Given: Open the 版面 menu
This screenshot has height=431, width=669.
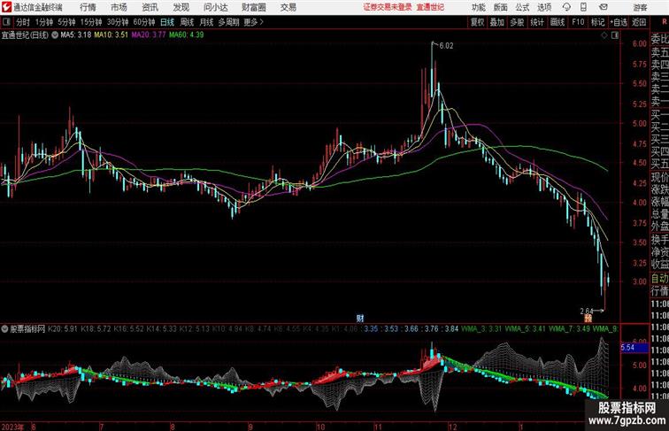Looking at the screenshot, I should click(x=501, y=7).
